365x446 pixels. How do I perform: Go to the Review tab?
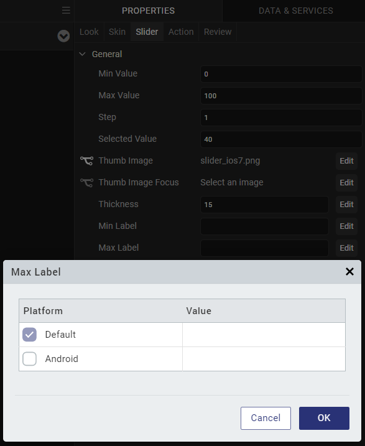[x=218, y=32]
